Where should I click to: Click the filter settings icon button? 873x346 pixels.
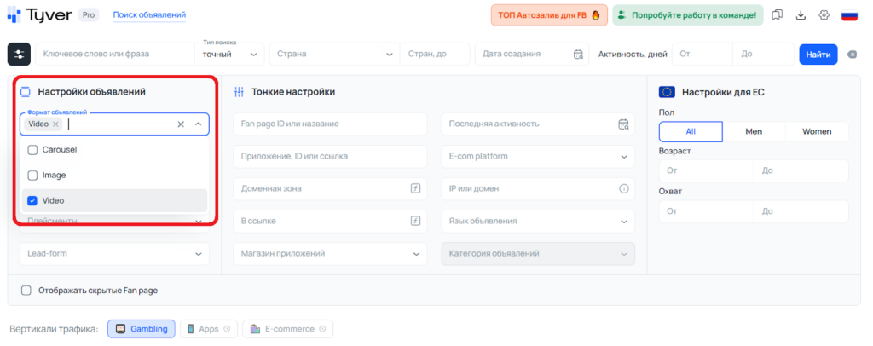click(19, 55)
